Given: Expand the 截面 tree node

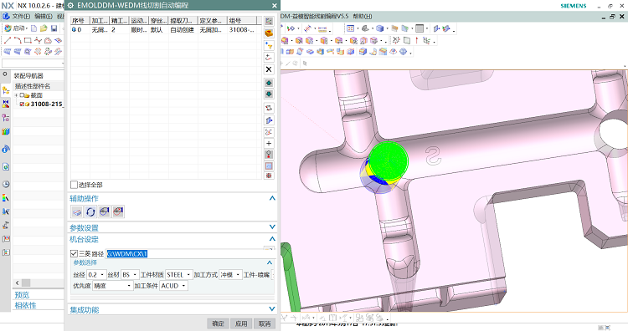Looking at the screenshot, I should [x=16, y=95].
